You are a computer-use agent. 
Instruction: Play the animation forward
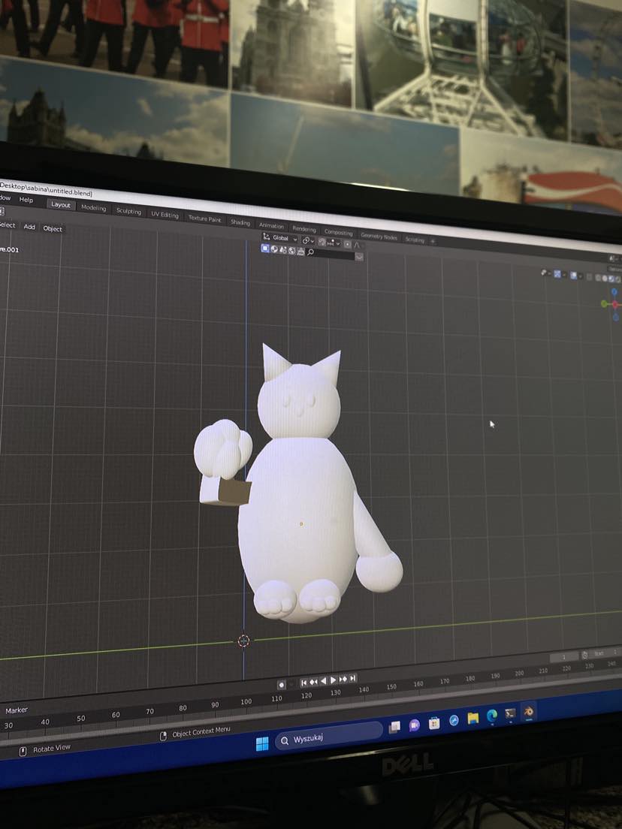tap(334, 680)
